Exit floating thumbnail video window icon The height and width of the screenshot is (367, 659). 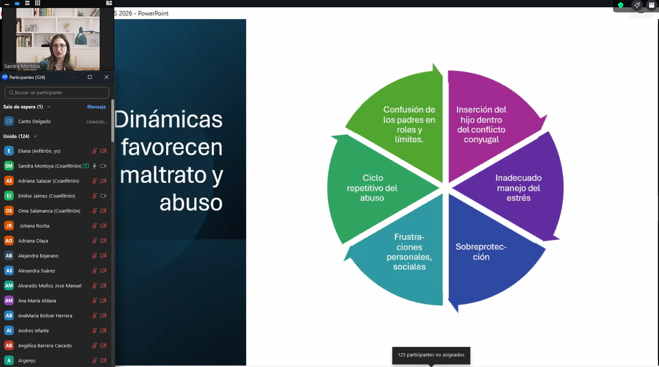tap(109, 3)
